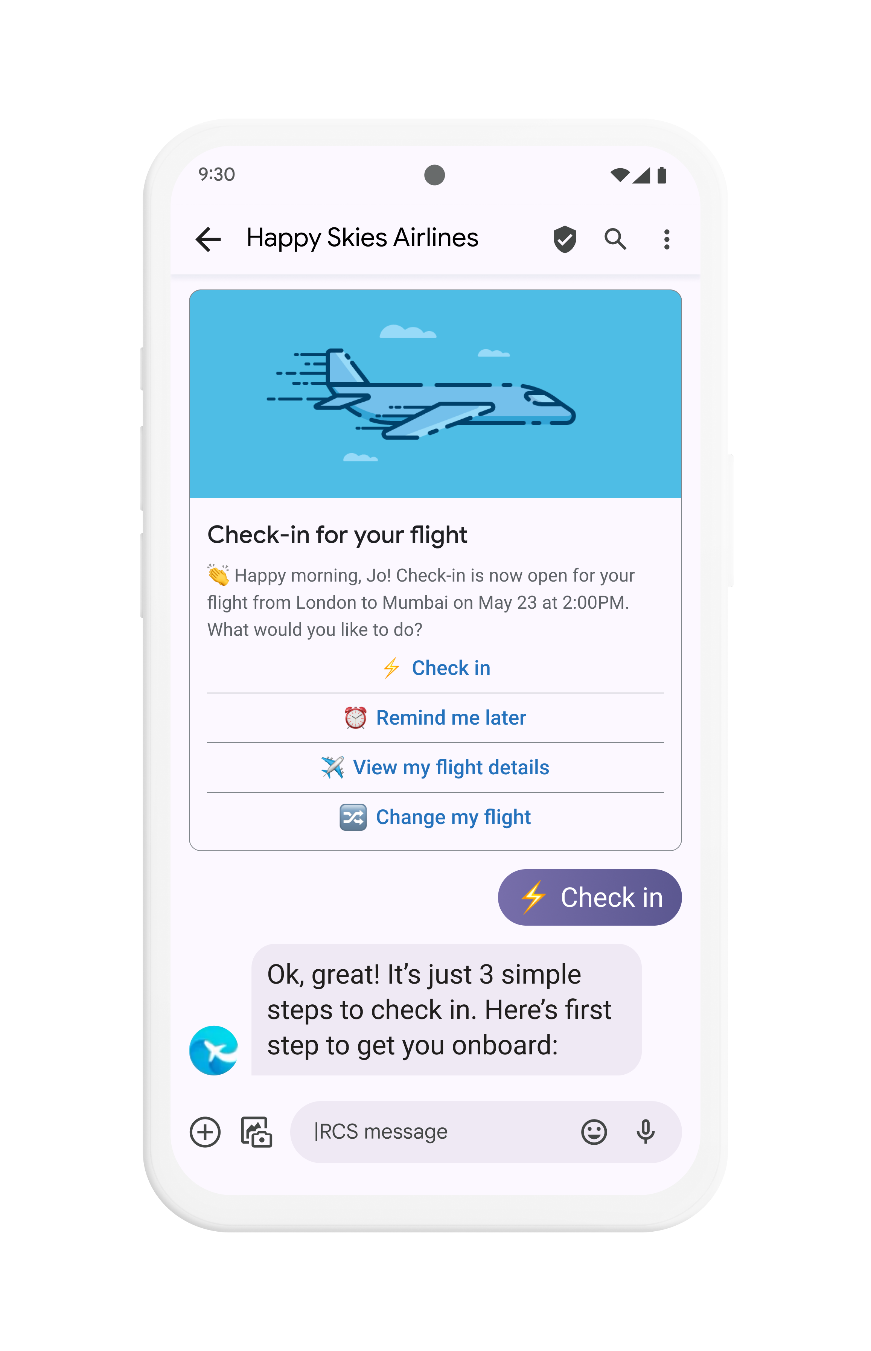Tap the three-dot overflow menu icon
871x1351 pixels.
click(666, 236)
